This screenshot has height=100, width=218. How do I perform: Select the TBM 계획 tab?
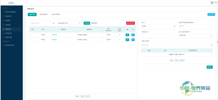click(32, 14)
